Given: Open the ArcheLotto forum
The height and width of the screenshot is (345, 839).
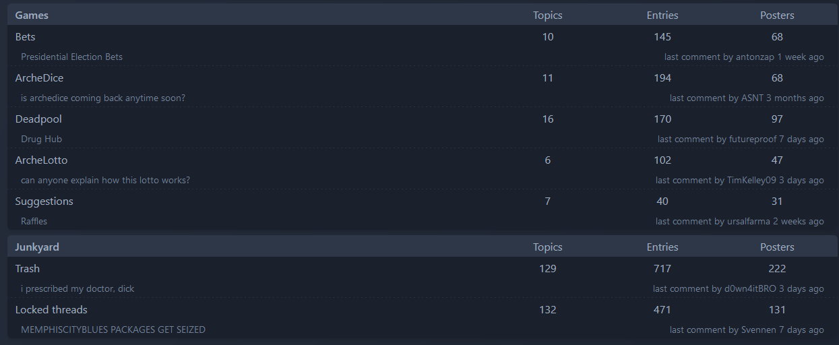Looking at the screenshot, I should coord(41,160).
